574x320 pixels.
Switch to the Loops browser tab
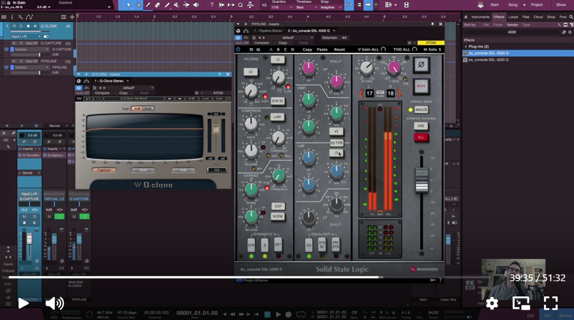point(513,17)
